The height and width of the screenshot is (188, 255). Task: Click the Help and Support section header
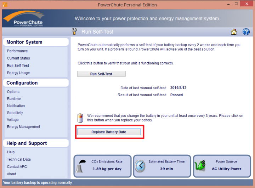coord(36,143)
